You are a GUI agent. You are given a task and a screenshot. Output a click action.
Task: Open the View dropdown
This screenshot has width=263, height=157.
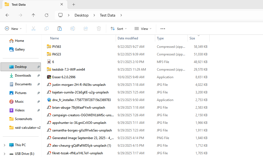[x=143, y=29]
